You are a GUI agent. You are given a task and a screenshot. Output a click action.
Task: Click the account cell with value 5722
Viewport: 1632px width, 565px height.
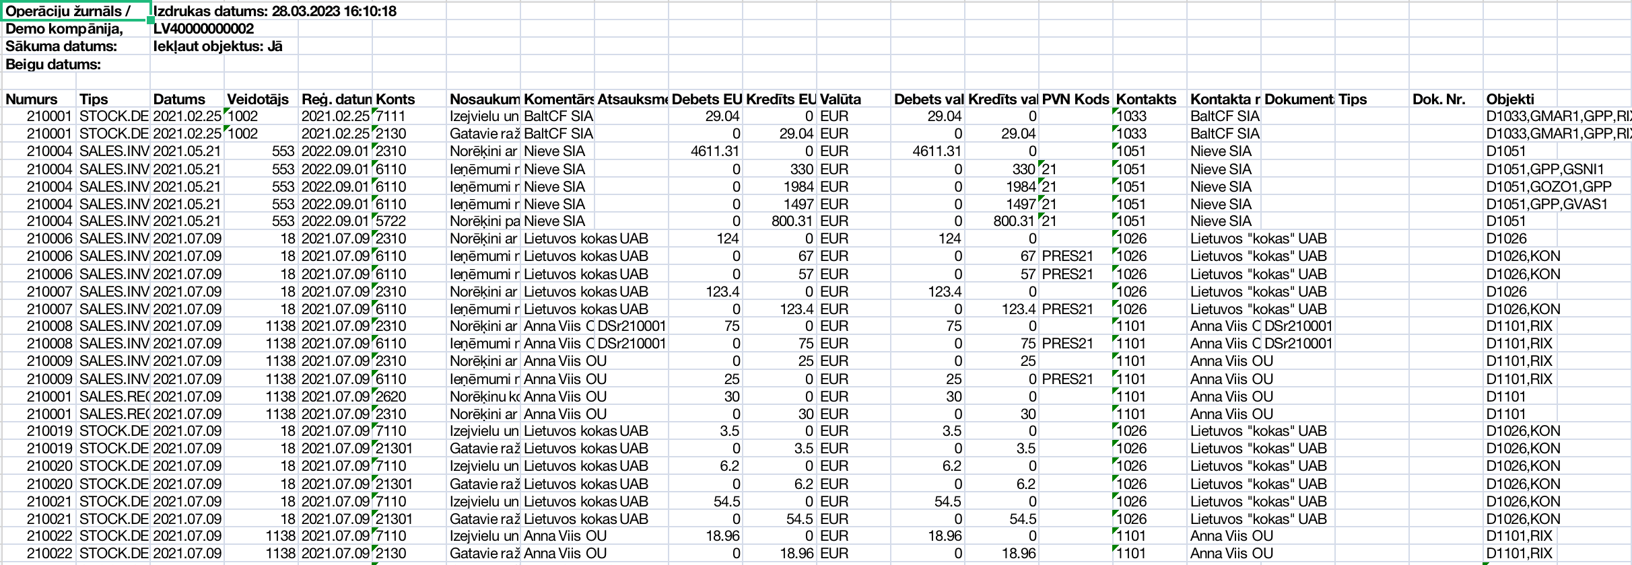pyautogui.click(x=409, y=221)
